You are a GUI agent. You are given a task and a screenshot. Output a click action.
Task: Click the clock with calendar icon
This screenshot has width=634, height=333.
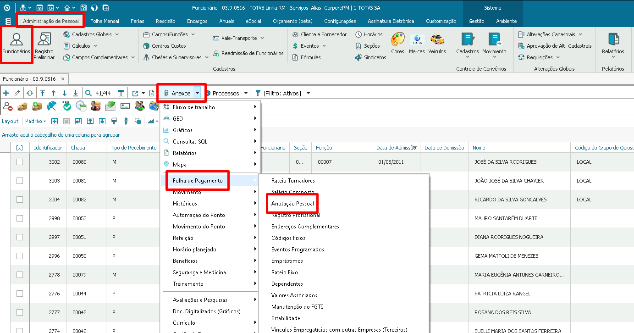tap(81, 106)
